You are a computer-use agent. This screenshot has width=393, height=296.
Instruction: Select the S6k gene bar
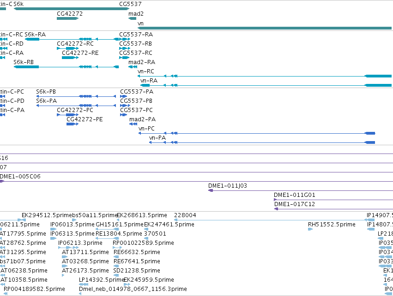point(72,9)
